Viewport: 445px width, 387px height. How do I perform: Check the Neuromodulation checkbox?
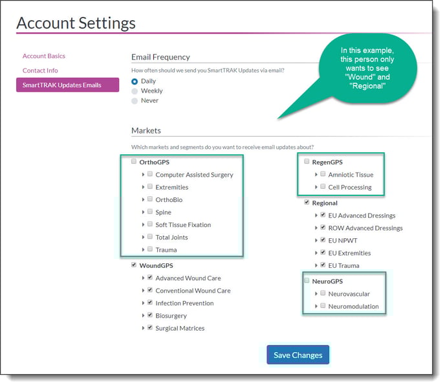pos(323,305)
